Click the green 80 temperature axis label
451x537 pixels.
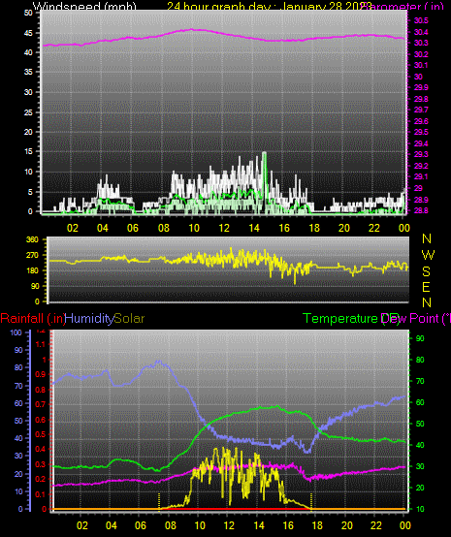point(420,360)
